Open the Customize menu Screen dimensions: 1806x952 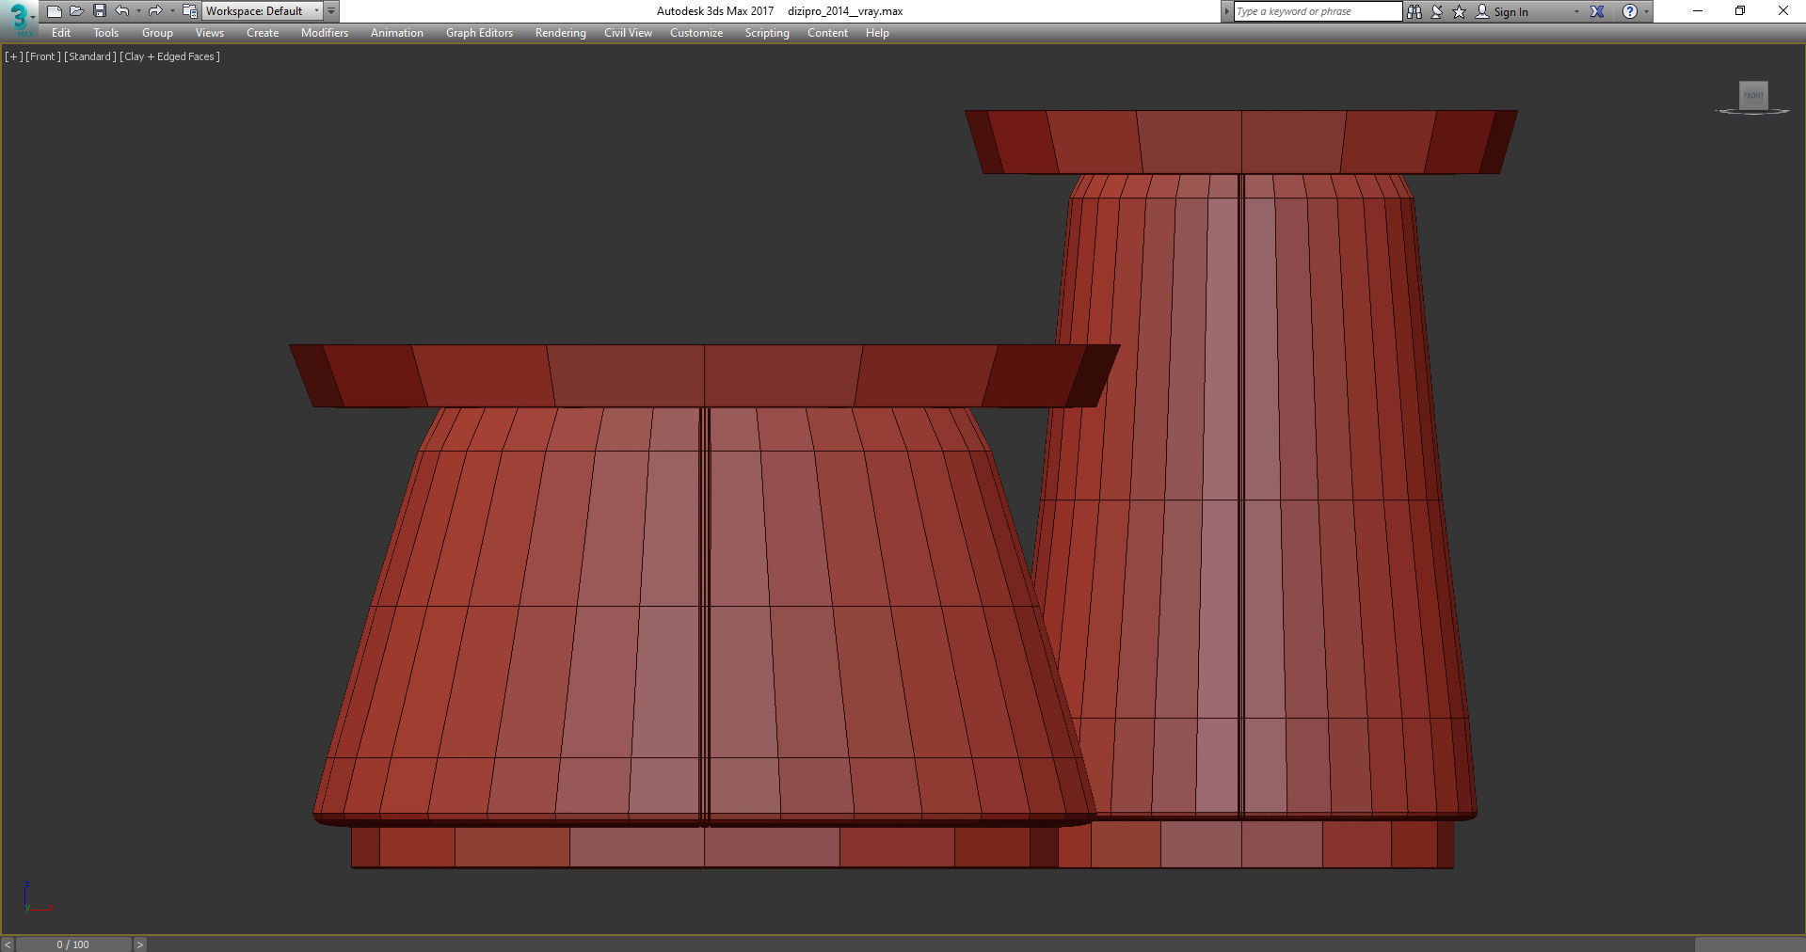click(x=696, y=33)
